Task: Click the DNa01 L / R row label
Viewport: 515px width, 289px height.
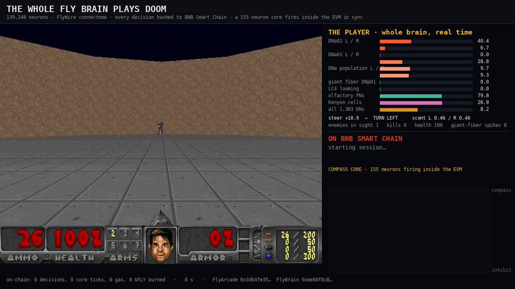Action: point(344,55)
